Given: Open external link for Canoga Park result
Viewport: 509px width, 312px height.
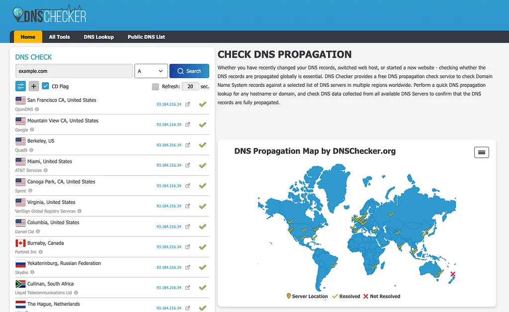Looking at the screenshot, I should [x=187, y=186].
